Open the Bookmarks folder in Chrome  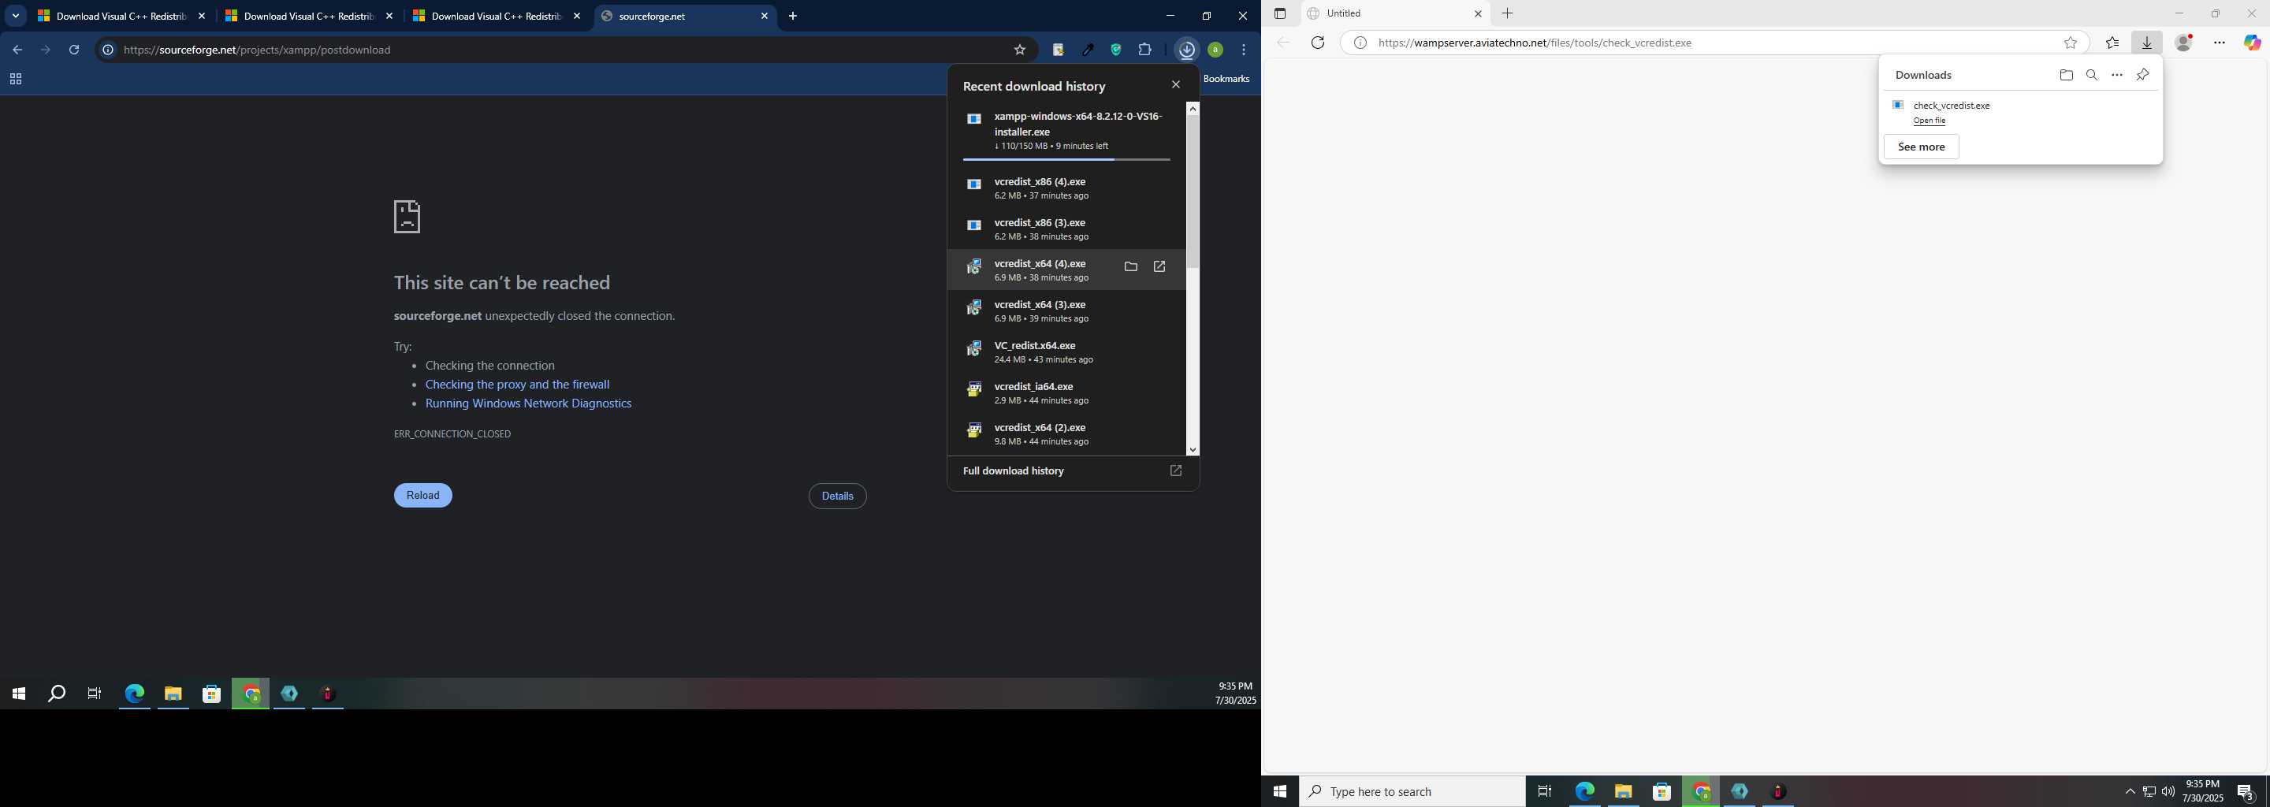pyautogui.click(x=1226, y=80)
